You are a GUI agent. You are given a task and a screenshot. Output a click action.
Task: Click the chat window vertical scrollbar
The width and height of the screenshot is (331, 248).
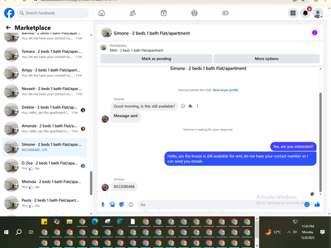[x=320, y=142]
